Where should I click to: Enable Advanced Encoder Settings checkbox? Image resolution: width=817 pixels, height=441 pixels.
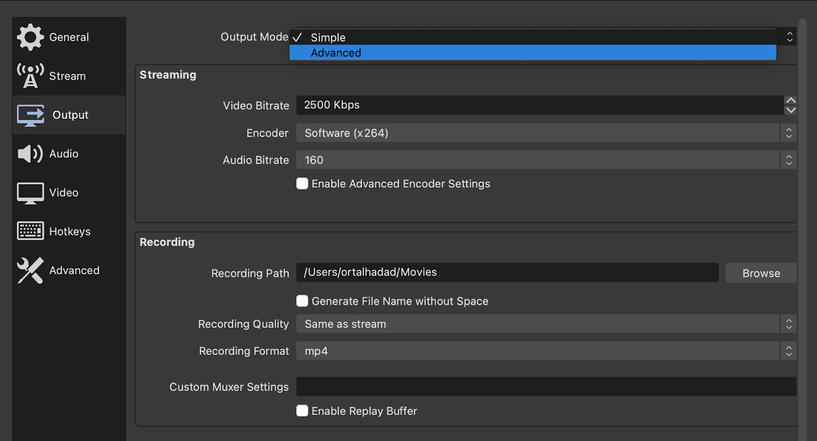[x=302, y=184]
